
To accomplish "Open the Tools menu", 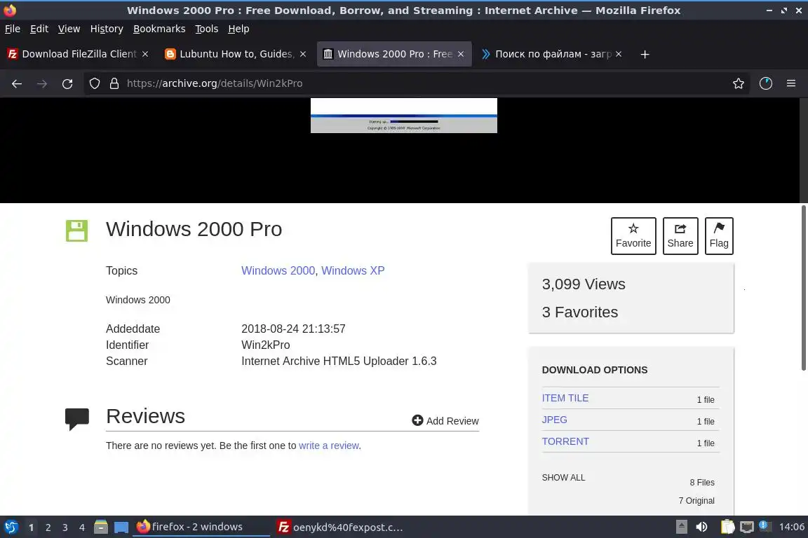I will (x=207, y=29).
